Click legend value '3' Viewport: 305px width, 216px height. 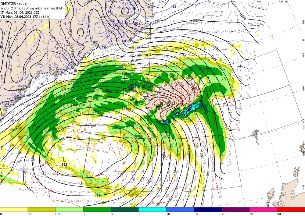tap(112, 214)
